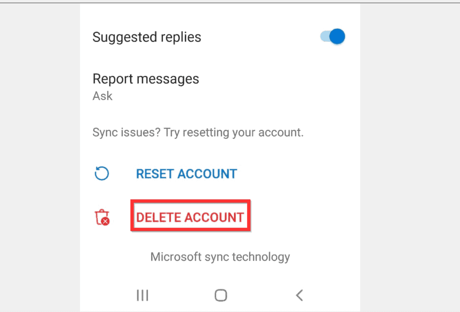Open the Report messages setting

(x=146, y=79)
